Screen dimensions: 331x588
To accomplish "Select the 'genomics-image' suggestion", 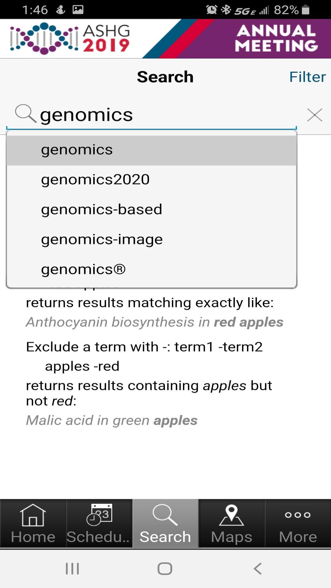I will (152, 239).
